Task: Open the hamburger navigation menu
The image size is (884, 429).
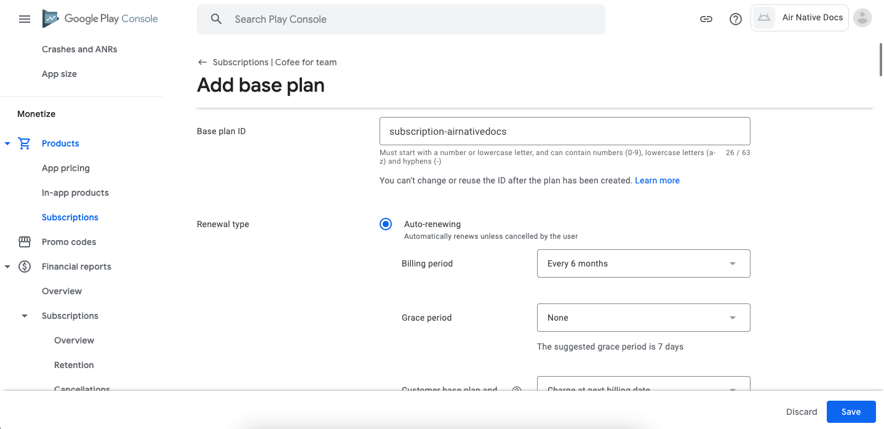Action: (25, 19)
